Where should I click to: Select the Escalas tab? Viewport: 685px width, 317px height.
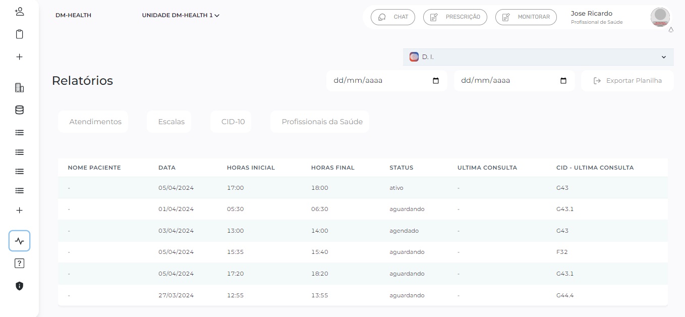[x=171, y=122]
